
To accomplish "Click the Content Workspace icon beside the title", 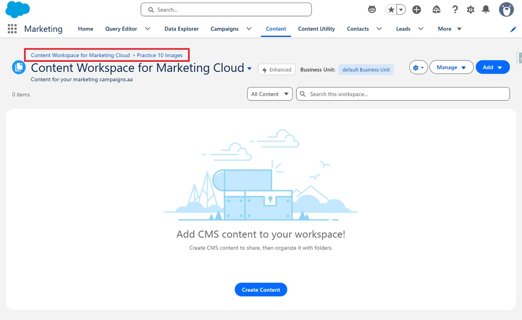I will tap(19, 67).
